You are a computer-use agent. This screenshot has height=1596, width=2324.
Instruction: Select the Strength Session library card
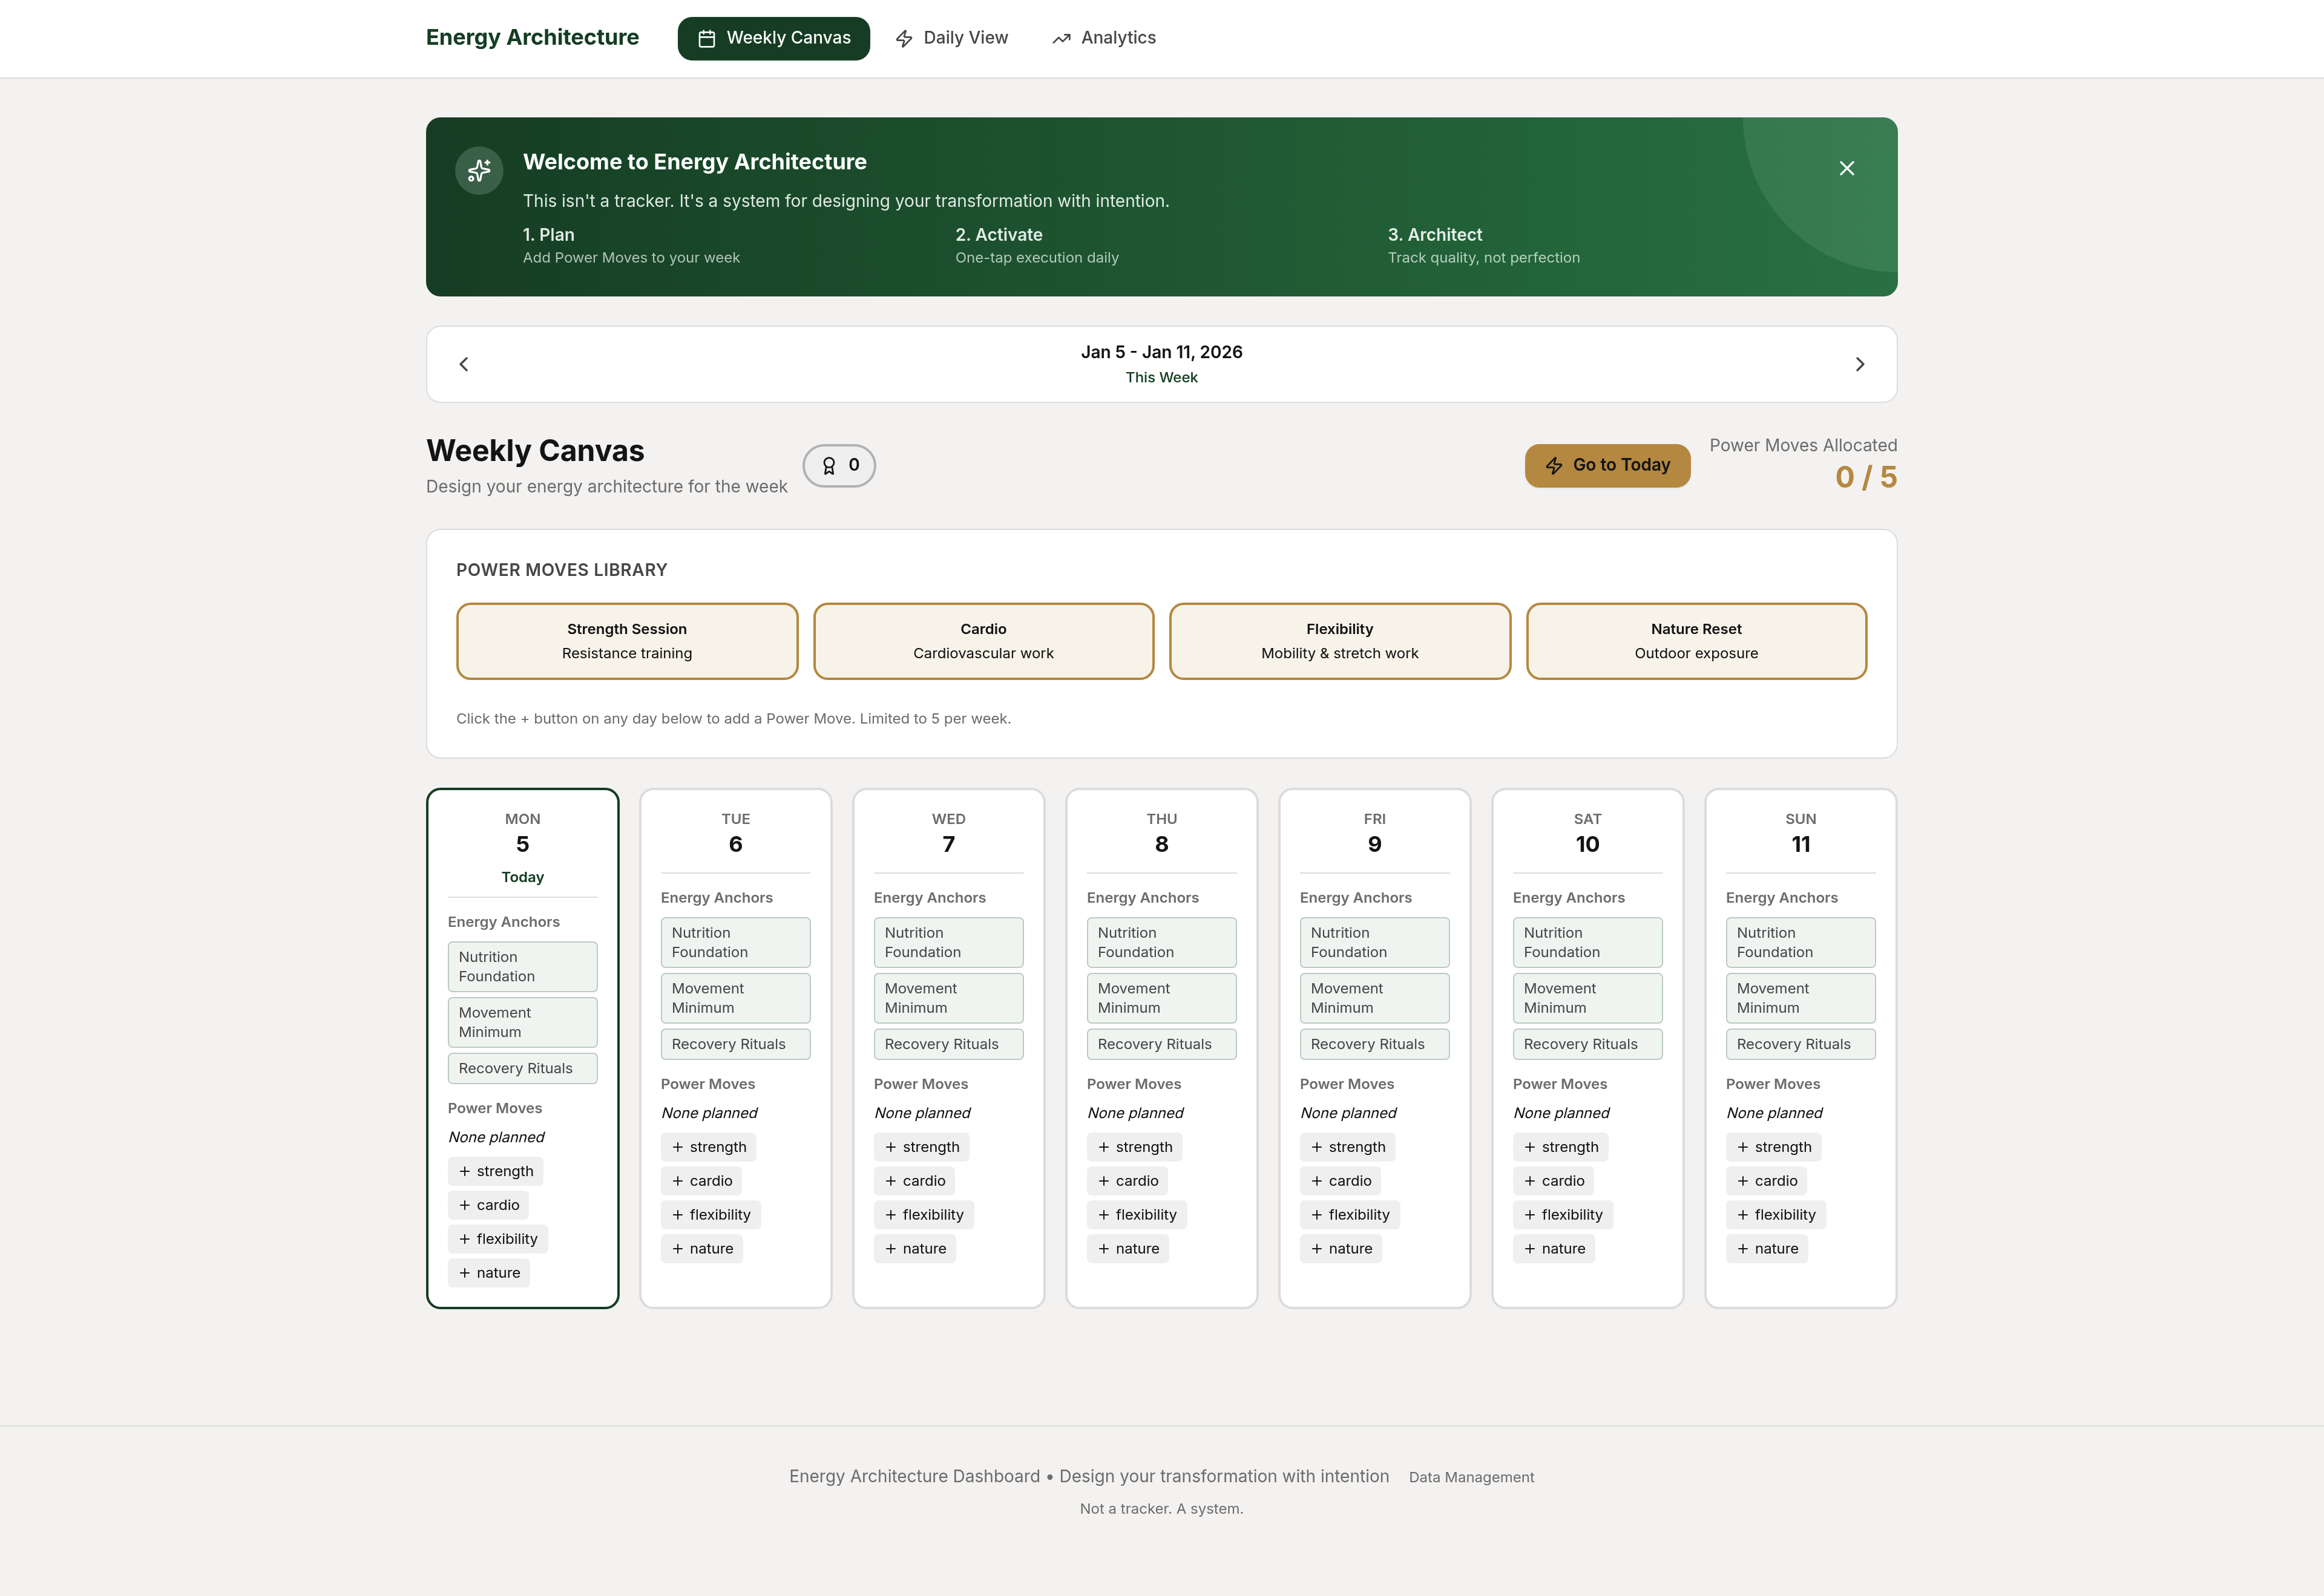point(626,641)
